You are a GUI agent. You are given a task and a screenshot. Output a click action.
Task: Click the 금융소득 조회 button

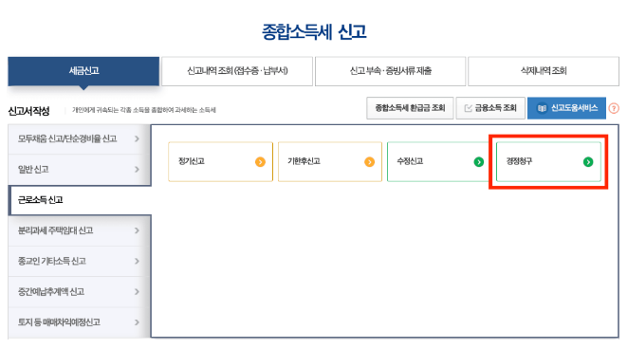tap(490, 108)
